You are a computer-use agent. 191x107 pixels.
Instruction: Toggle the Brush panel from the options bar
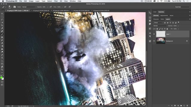click(15, 7)
